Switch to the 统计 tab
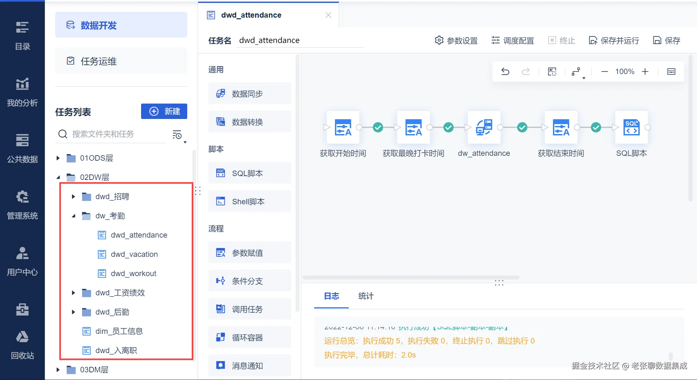This screenshot has width=697, height=380. point(366,296)
